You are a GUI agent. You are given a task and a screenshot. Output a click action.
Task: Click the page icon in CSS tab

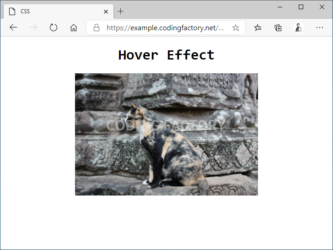(x=12, y=11)
